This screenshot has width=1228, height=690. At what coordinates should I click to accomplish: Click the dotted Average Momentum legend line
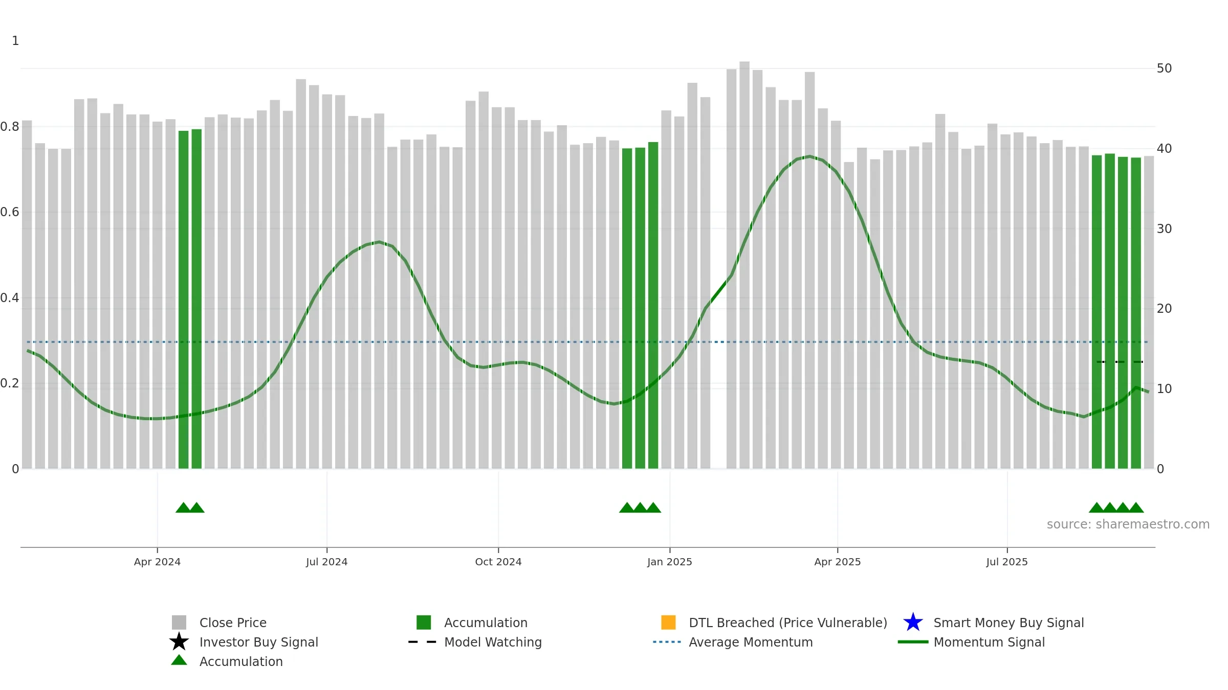pos(667,642)
